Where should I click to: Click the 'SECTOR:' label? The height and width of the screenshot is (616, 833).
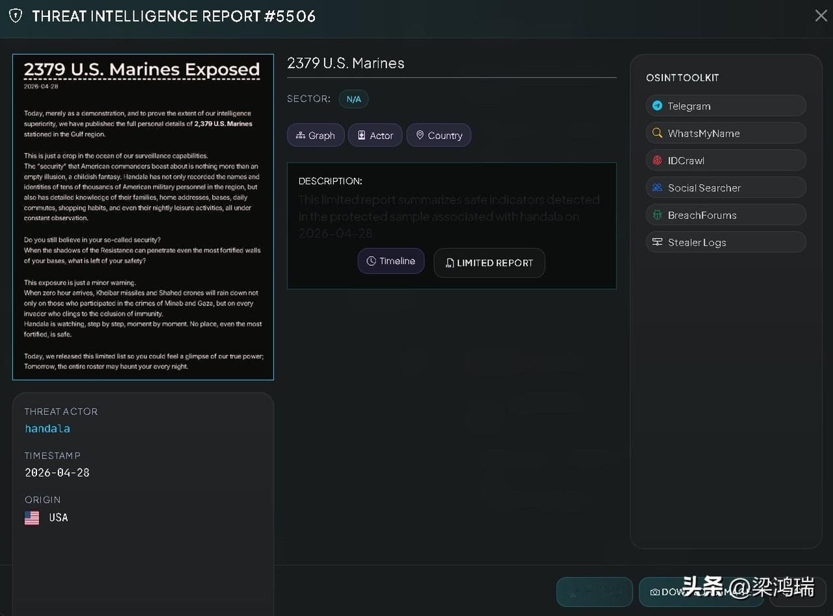point(308,99)
